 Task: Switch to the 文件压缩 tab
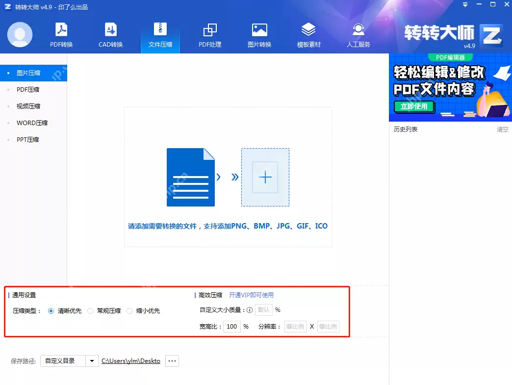(160, 34)
